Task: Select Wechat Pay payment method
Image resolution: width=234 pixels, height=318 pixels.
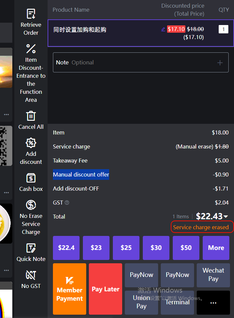Action: coord(213,275)
